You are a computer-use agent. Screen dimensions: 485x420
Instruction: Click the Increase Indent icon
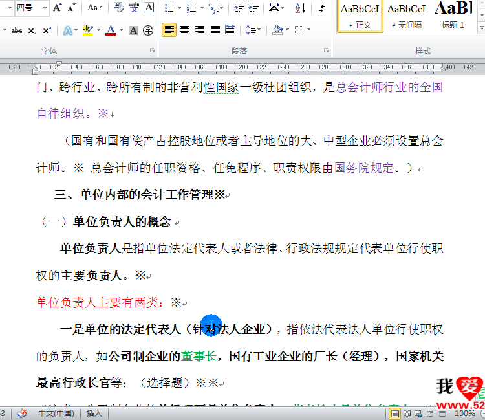[253, 8]
